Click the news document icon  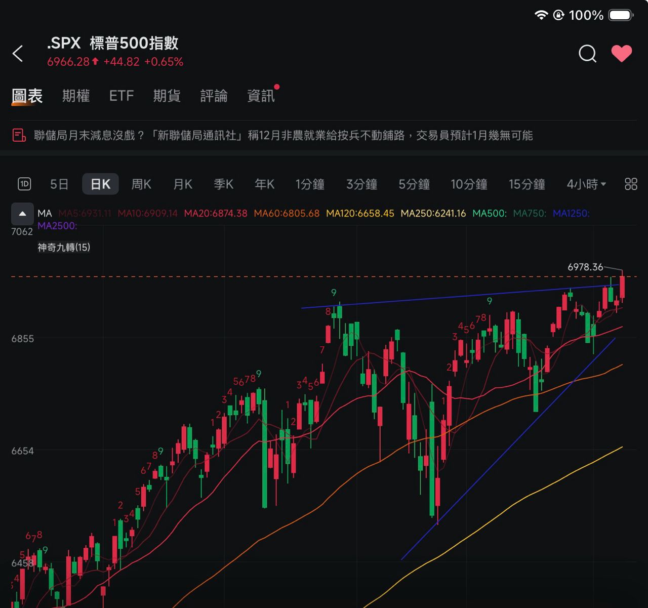(19, 135)
